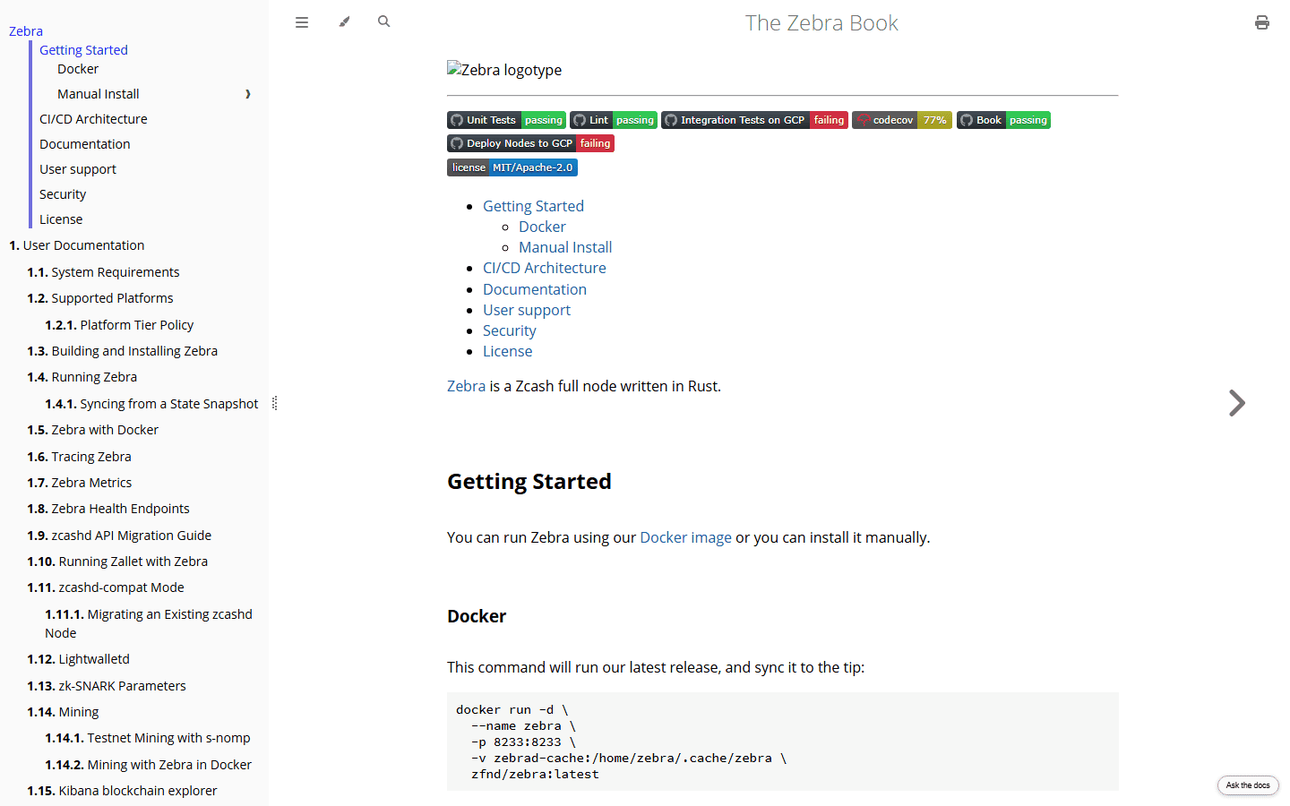Go to Building and Installing Zebra chapter
The height and width of the screenshot is (806, 1290).
coord(122,351)
